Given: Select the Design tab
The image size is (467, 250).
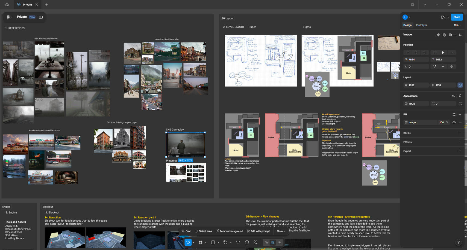Looking at the screenshot, I should pos(407,25).
